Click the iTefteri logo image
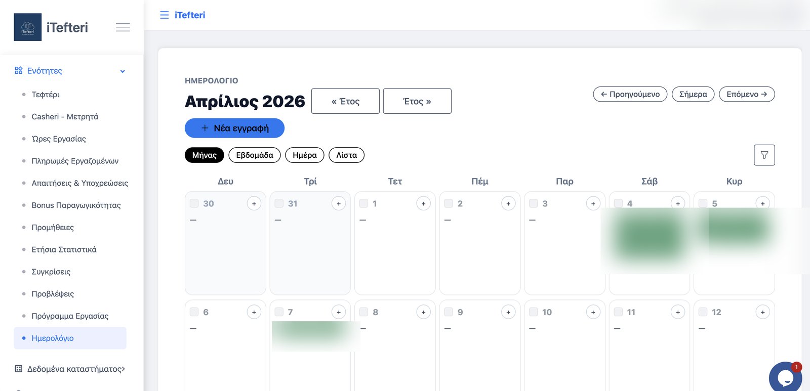This screenshot has height=391, width=810. (27, 27)
